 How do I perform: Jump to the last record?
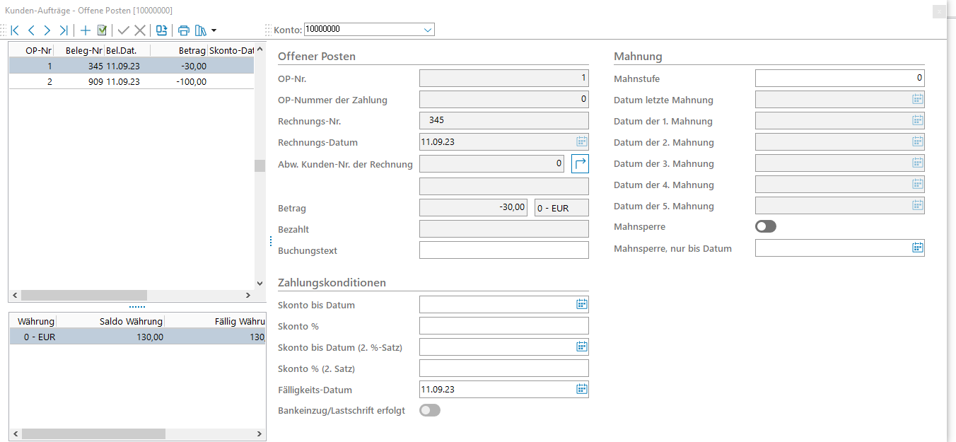point(64,30)
